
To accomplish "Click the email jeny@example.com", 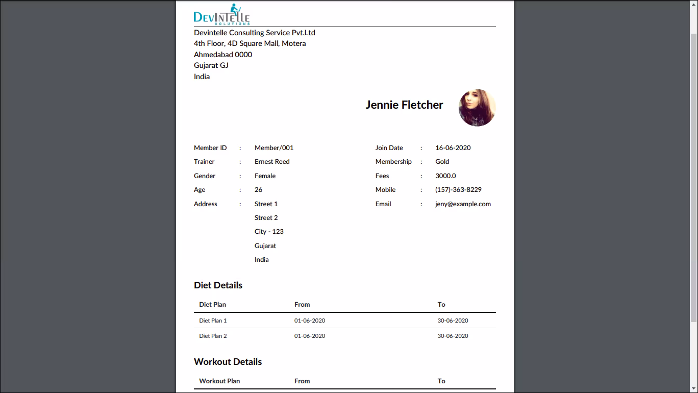I will point(463,204).
